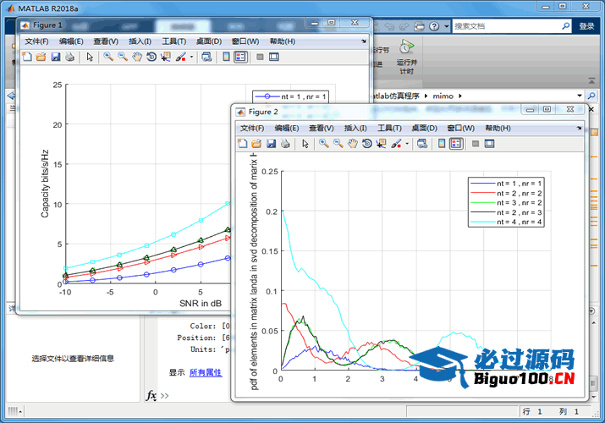Click the 所有属性 link in command window
The height and width of the screenshot is (423, 605).
(x=206, y=372)
